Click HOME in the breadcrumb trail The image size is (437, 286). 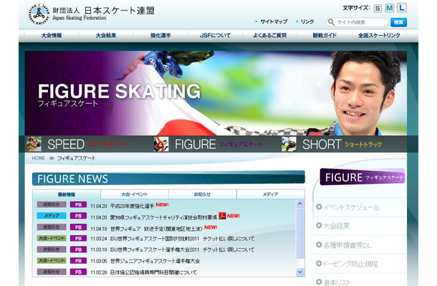point(39,158)
